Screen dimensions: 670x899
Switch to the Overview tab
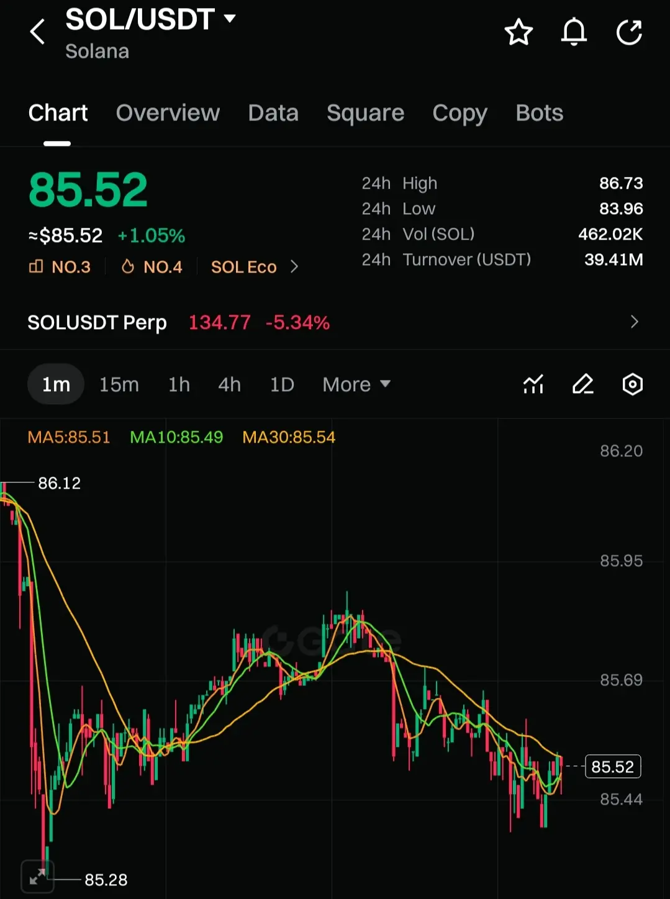(168, 113)
